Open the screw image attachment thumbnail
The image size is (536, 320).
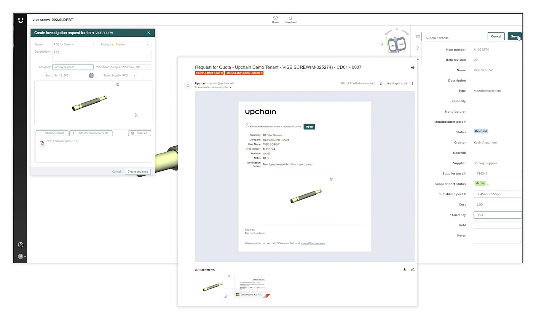(213, 286)
